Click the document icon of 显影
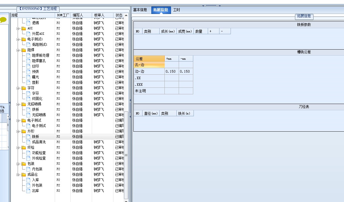The image size is (344, 202). point(28,82)
